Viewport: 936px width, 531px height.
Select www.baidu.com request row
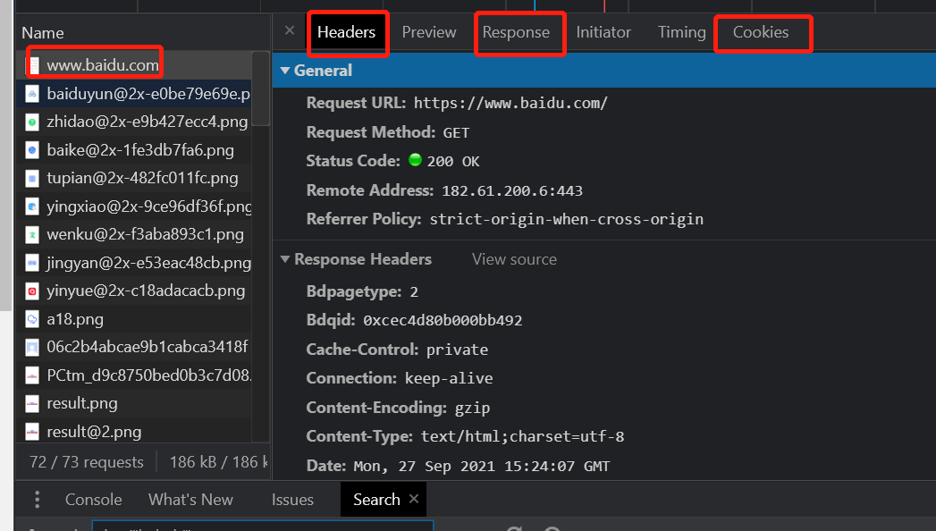point(134,65)
